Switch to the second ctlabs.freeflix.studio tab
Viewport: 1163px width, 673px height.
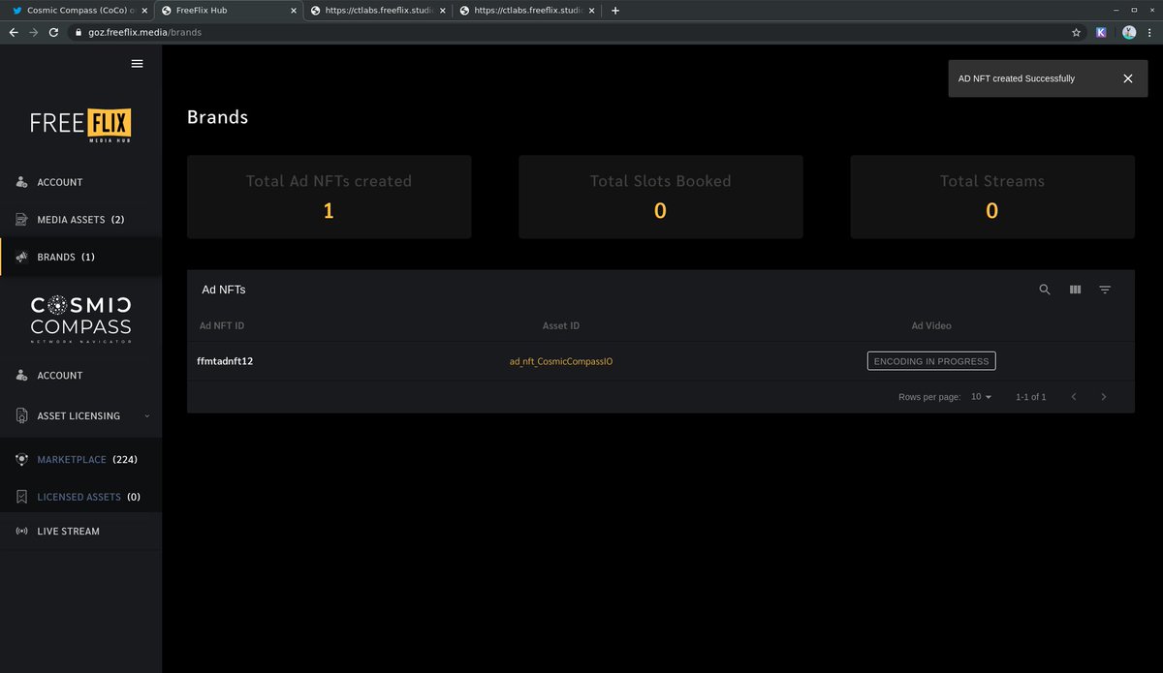[x=526, y=11]
